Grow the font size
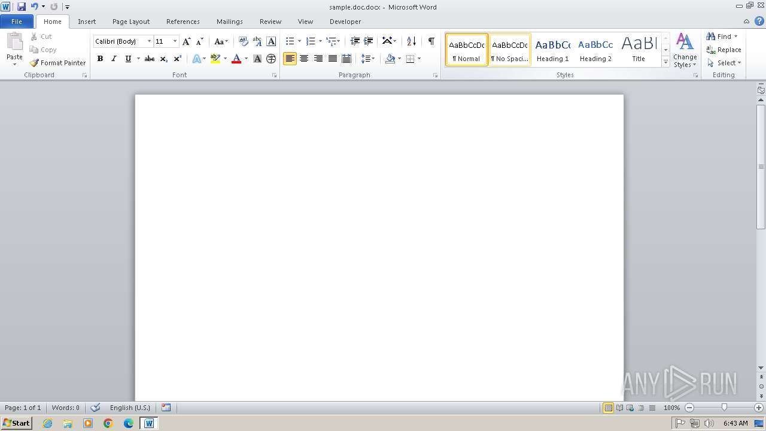 pyautogui.click(x=187, y=41)
